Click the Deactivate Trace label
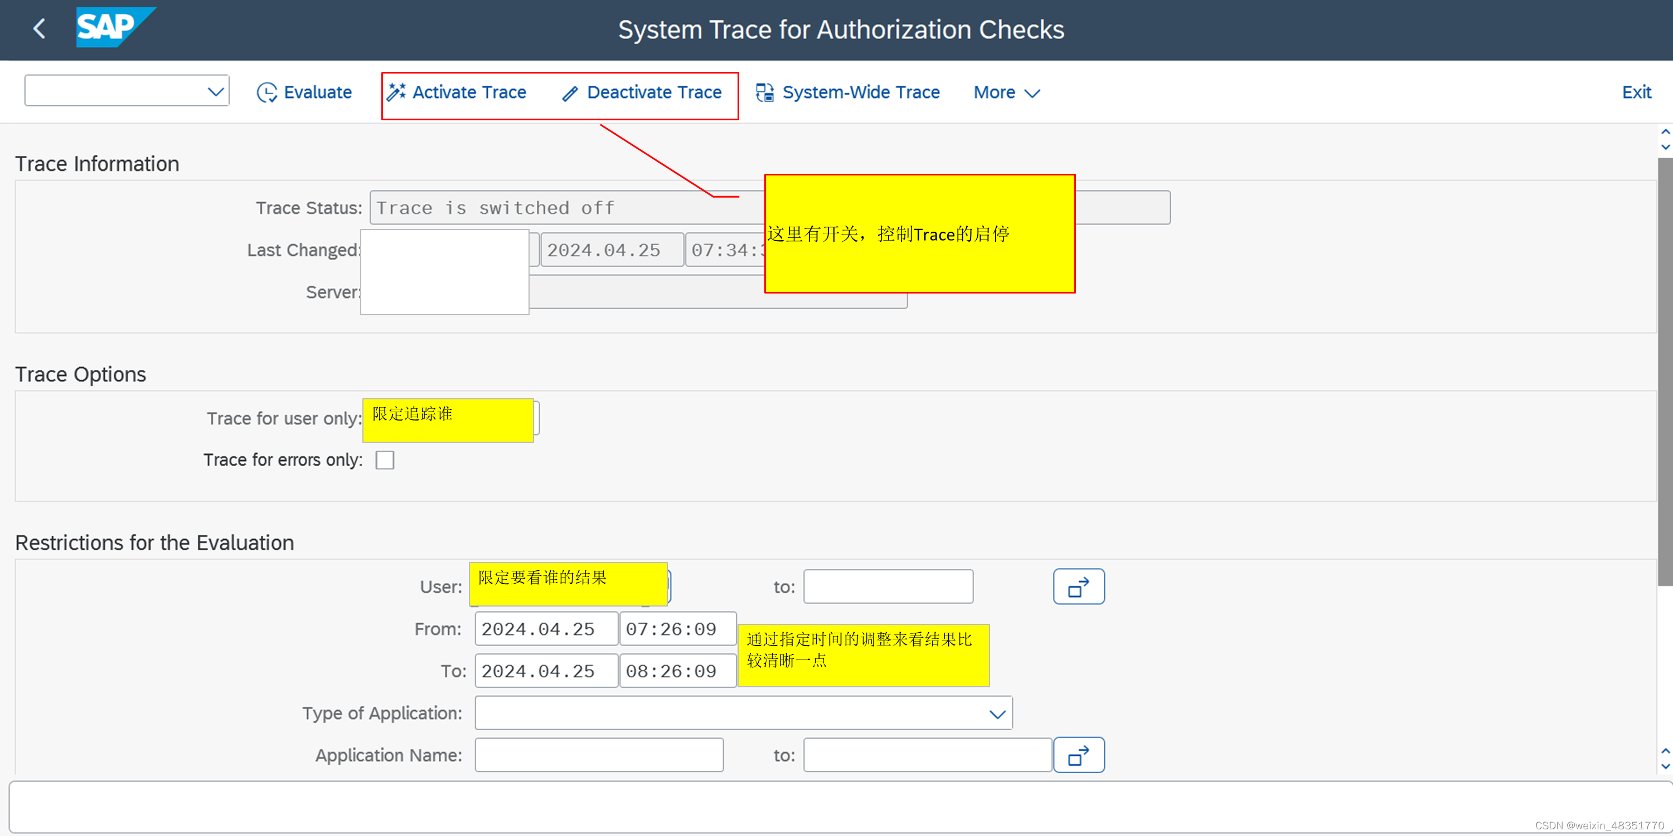 (x=653, y=92)
